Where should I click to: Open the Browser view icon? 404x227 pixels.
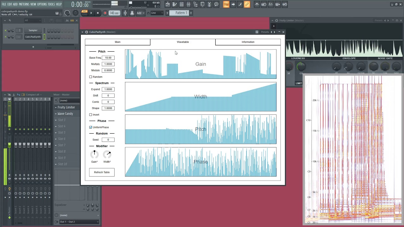tap(195, 4)
